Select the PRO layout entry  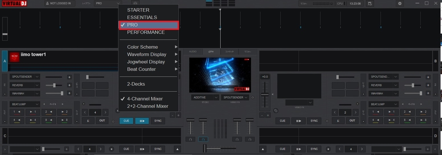pyautogui.click(x=148, y=25)
